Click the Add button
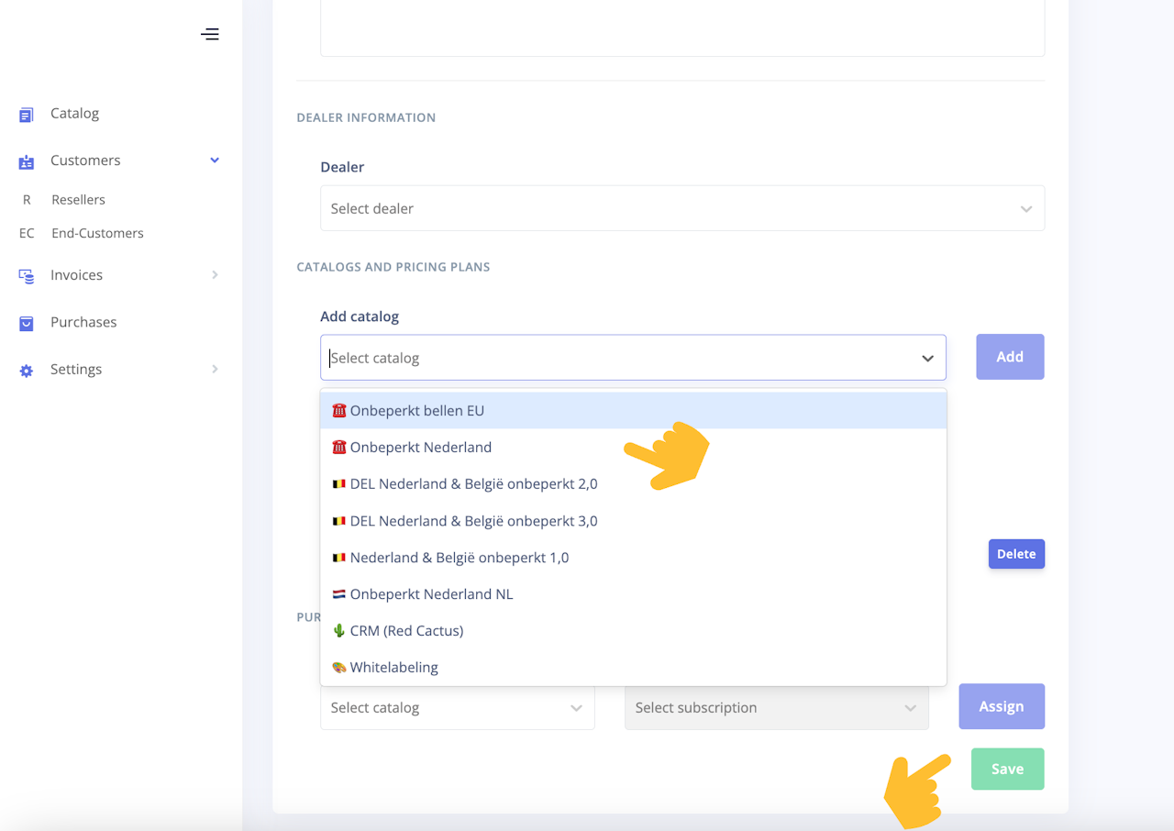The image size is (1174, 831). click(1010, 357)
